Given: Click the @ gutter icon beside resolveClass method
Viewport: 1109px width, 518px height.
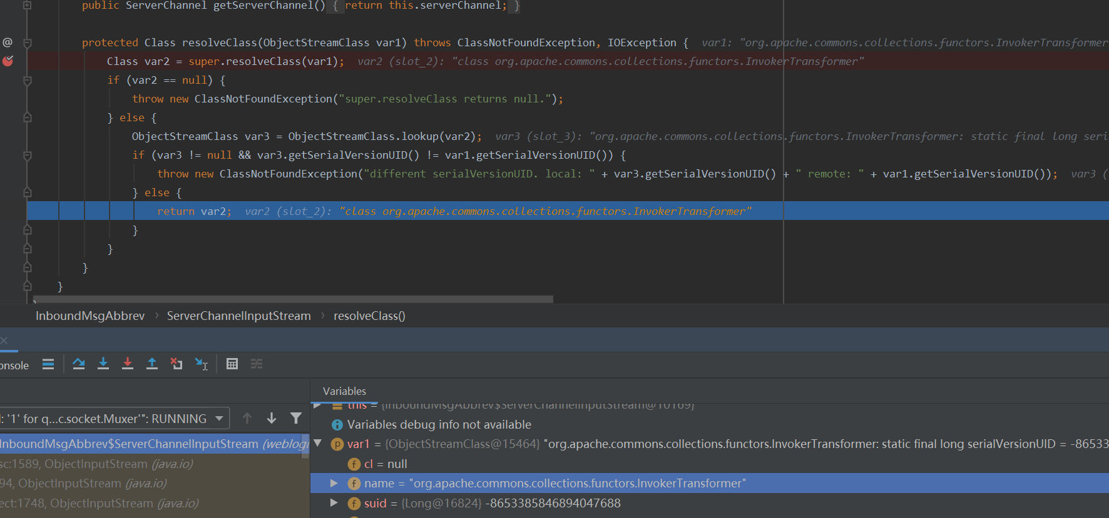Looking at the screenshot, I should click(x=8, y=42).
